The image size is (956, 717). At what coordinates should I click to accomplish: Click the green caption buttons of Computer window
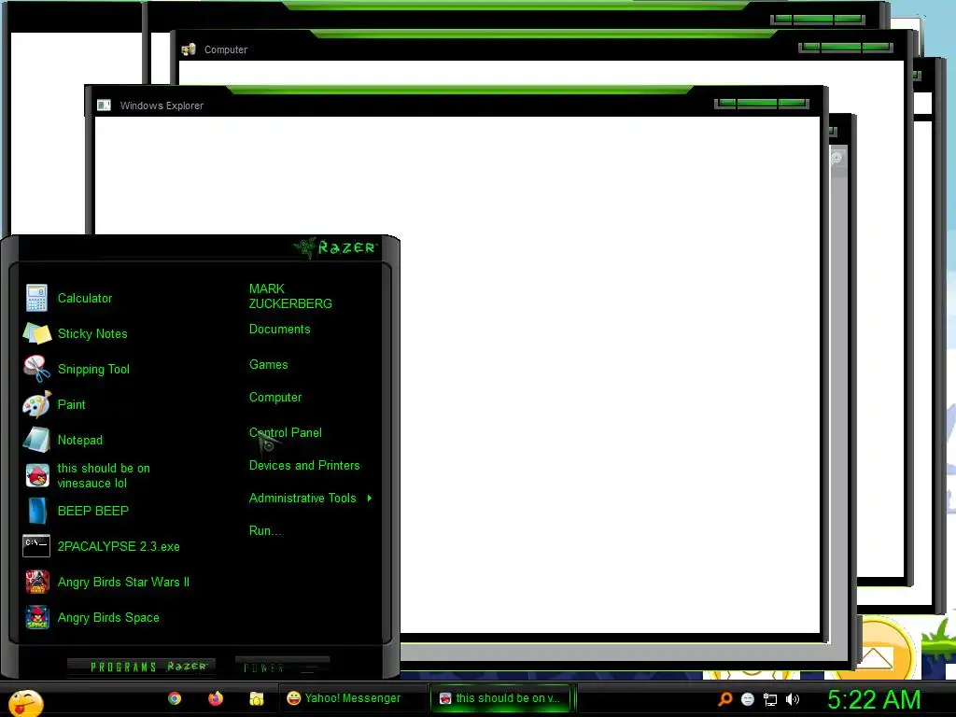pos(846,48)
